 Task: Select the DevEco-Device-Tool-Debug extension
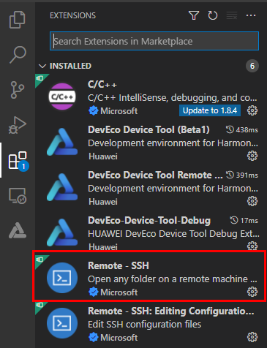(x=149, y=232)
